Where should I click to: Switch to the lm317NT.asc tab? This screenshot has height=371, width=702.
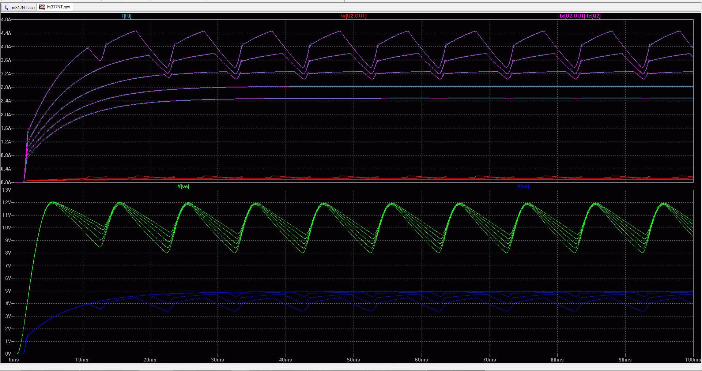[x=23, y=7]
